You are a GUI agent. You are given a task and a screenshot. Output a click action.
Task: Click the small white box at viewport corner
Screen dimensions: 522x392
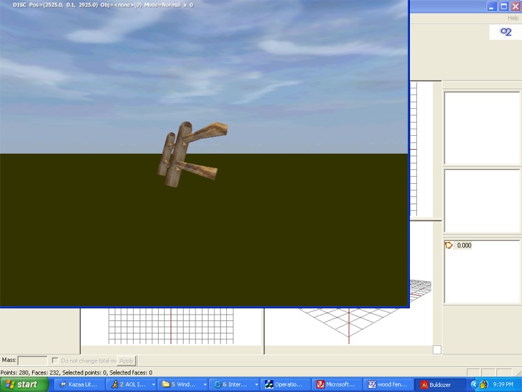(437, 350)
